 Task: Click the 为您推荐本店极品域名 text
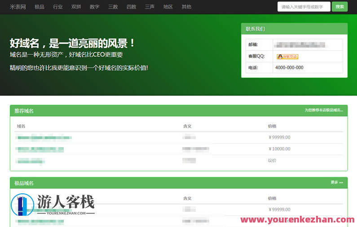(x=324, y=110)
